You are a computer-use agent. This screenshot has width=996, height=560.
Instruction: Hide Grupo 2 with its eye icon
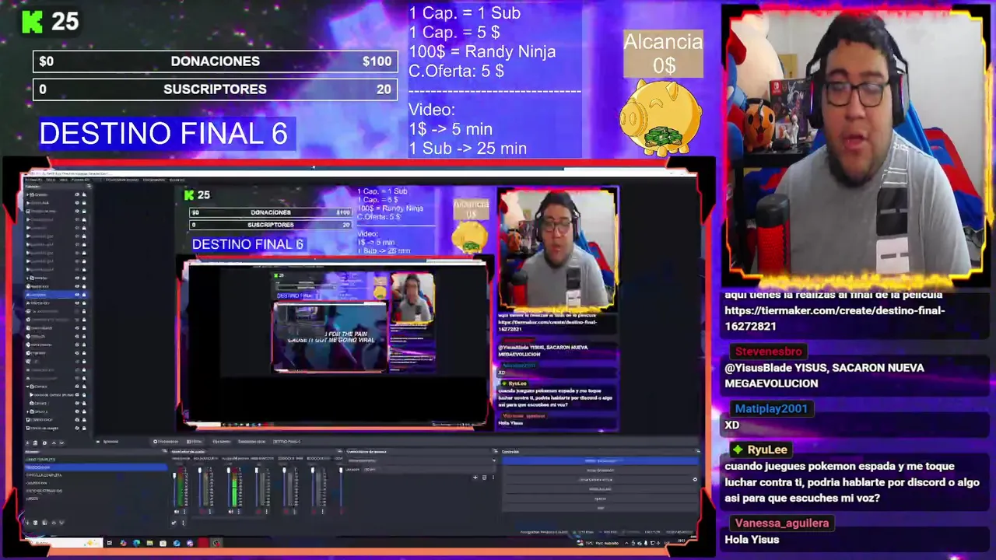click(77, 411)
